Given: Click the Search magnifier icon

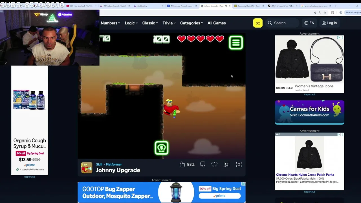Looking at the screenshot, I should (270, 23).
